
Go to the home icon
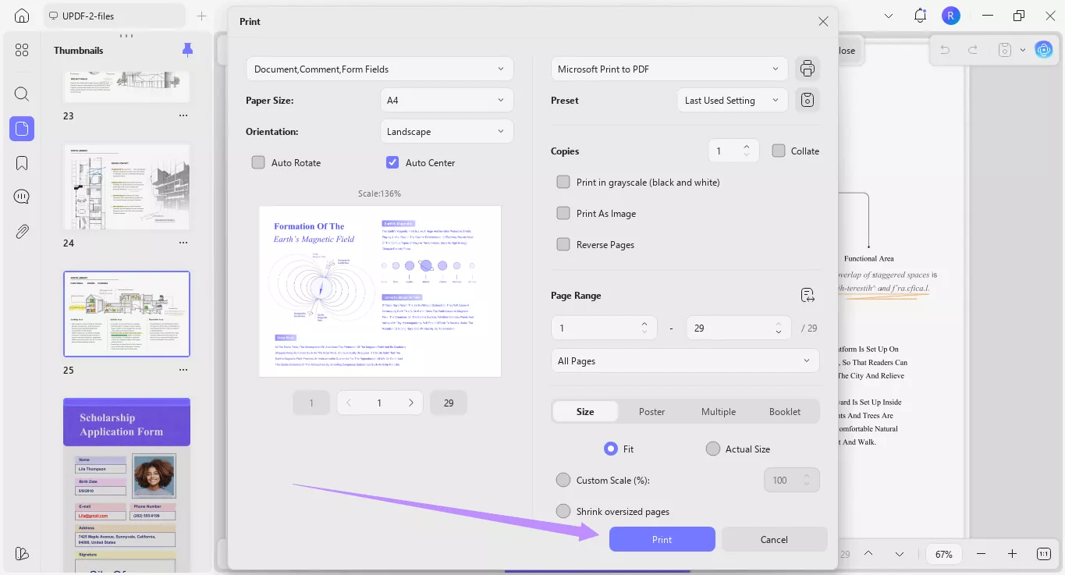22,16
